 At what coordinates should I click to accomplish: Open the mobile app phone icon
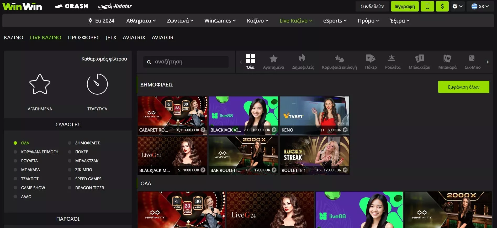click(x=427, y=6)
